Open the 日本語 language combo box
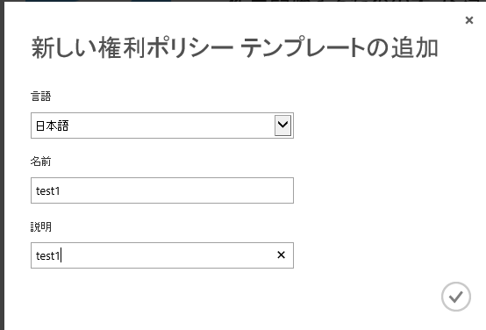This screenshot has height=330, width=486. [x=162, y=126]
